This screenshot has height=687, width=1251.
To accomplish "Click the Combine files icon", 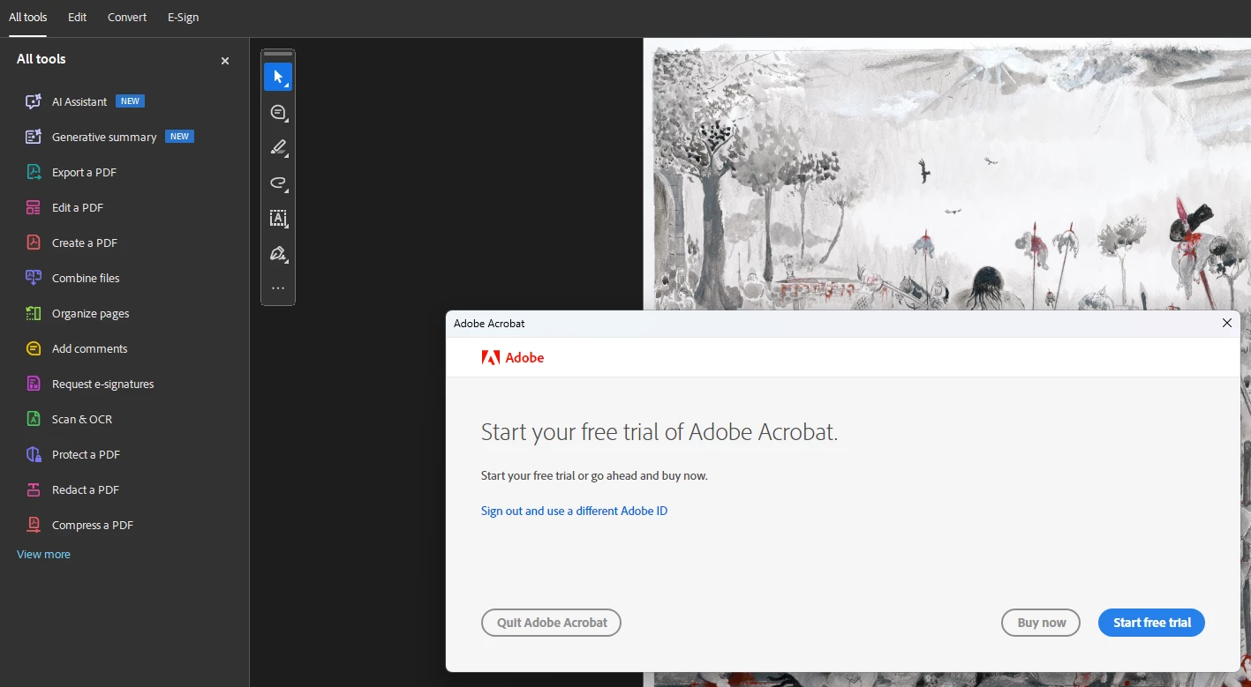I will tap(34, 278).
